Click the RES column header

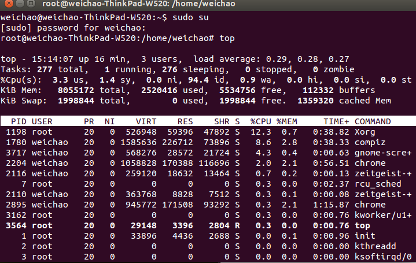point(185,121)
